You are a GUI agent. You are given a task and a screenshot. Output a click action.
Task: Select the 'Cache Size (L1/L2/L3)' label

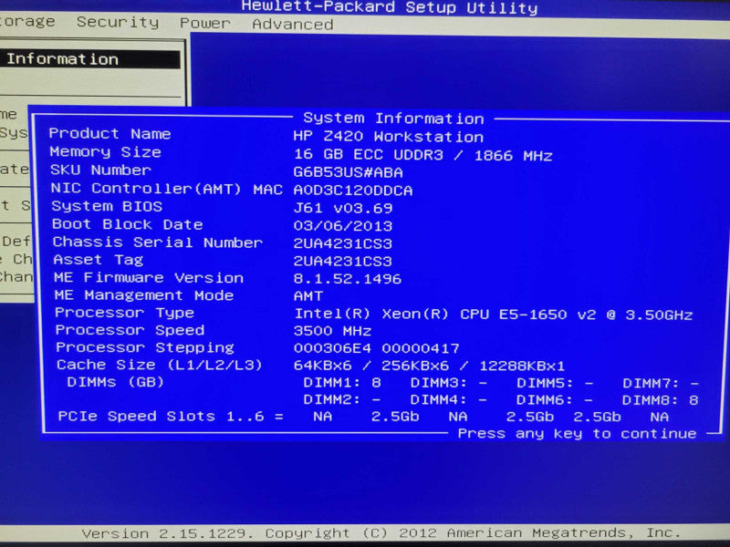[159, 365]
